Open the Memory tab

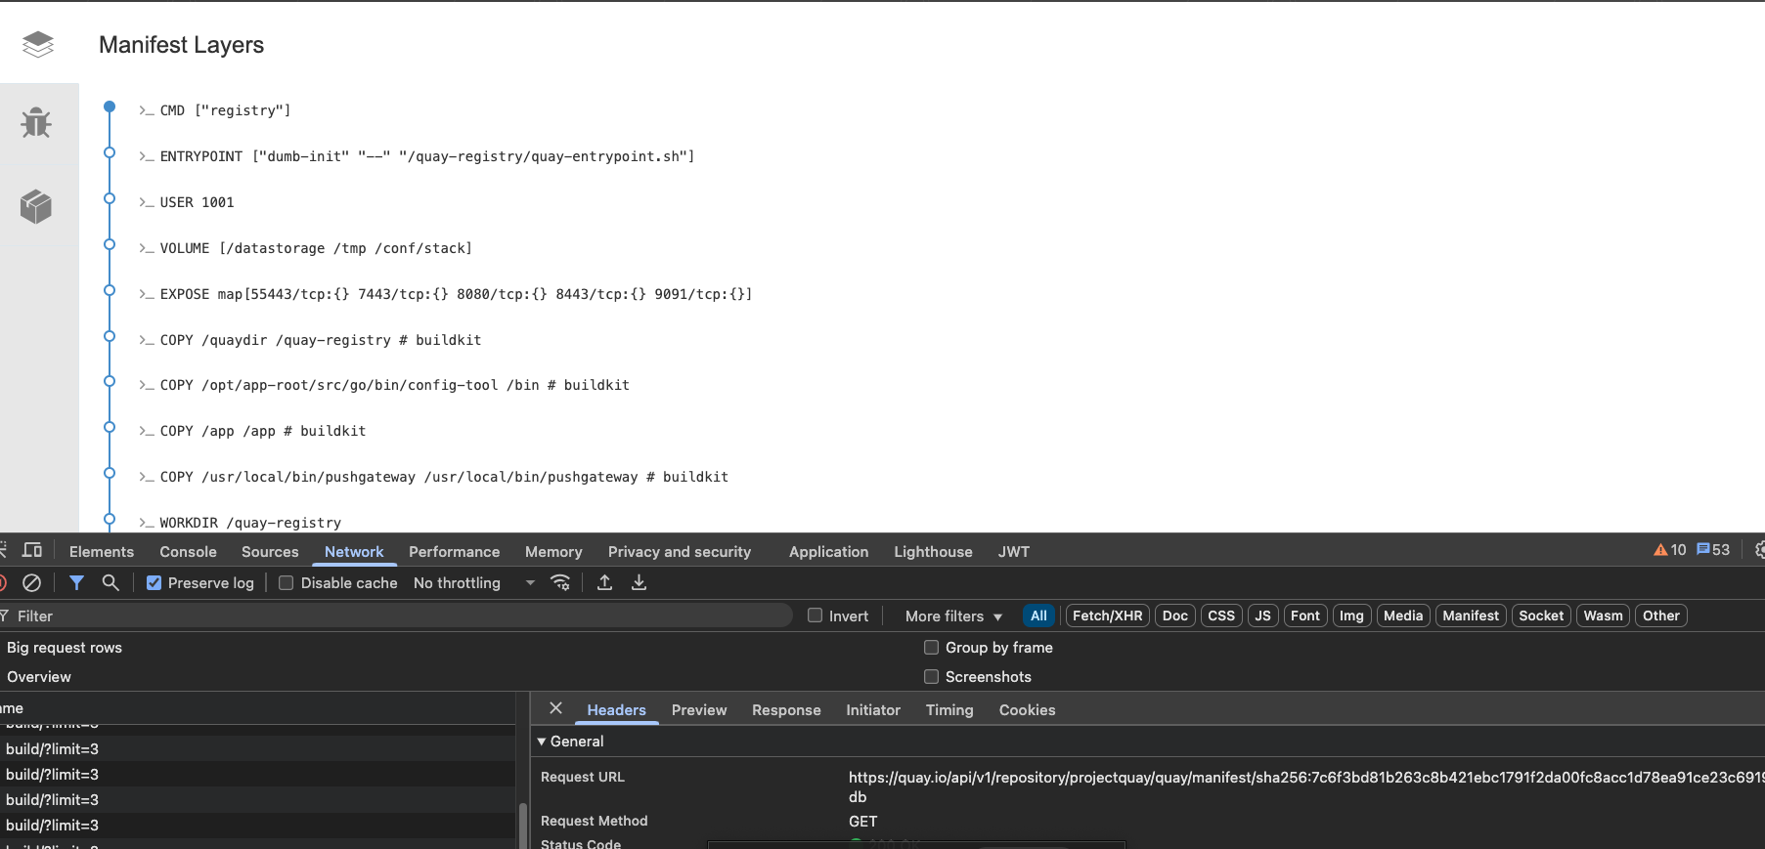[x=553, y=552]
